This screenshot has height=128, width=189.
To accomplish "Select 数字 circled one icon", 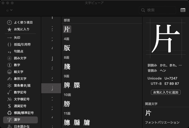I will click(x=9, y=65).
